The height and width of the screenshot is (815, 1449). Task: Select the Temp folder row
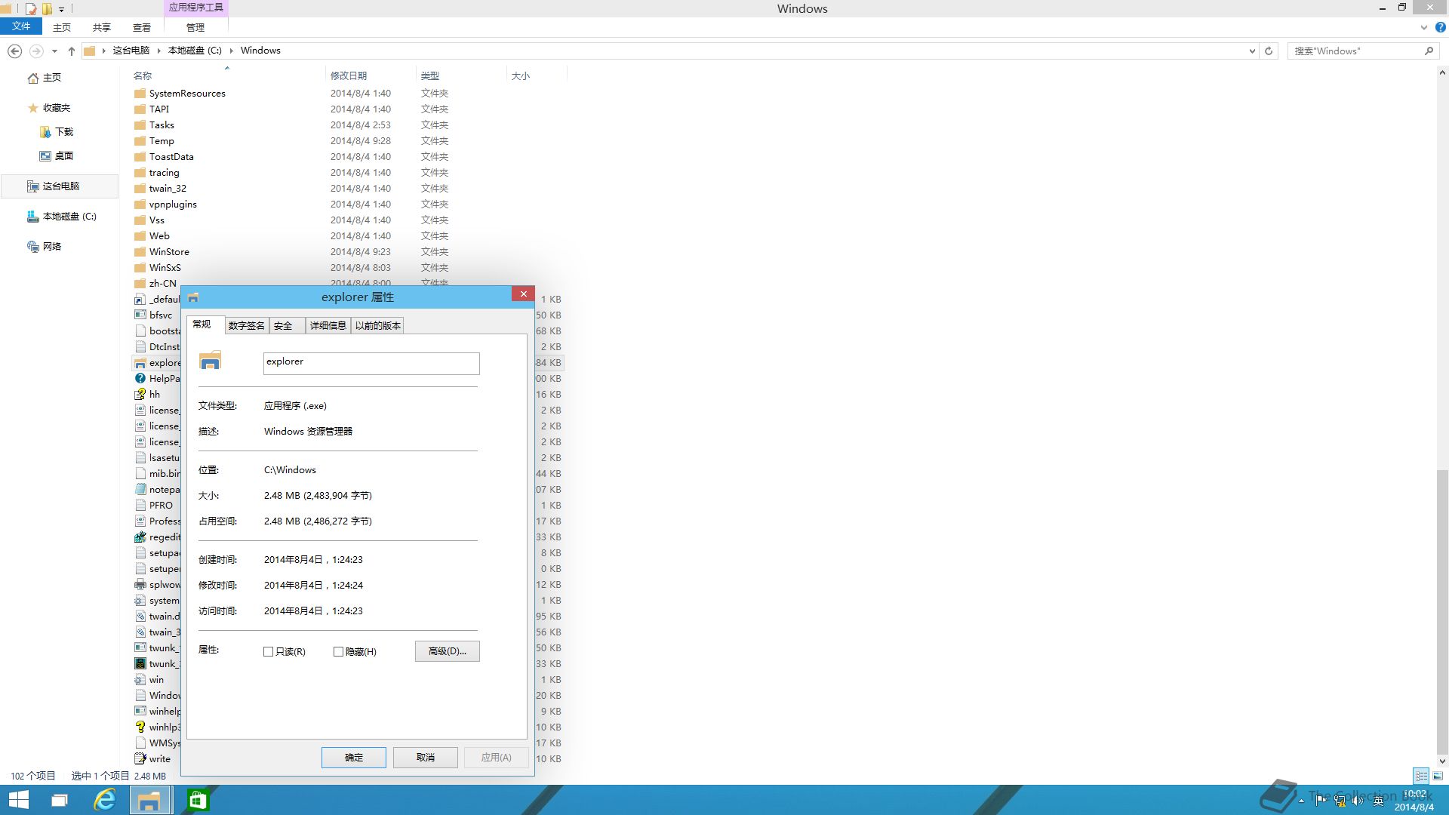tap(347, 141)
